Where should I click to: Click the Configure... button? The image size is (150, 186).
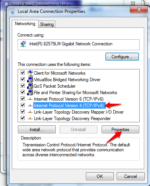click(x=122, y=57)
